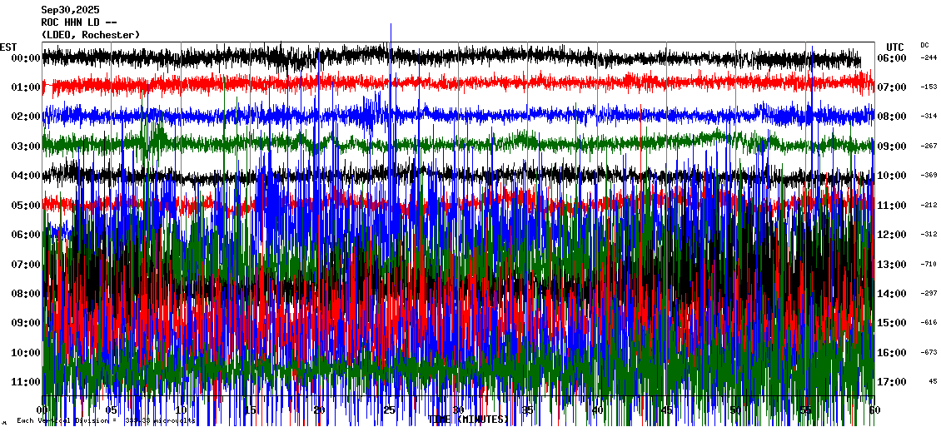Click the 11:00 EST row label

(x=26, y=382)
